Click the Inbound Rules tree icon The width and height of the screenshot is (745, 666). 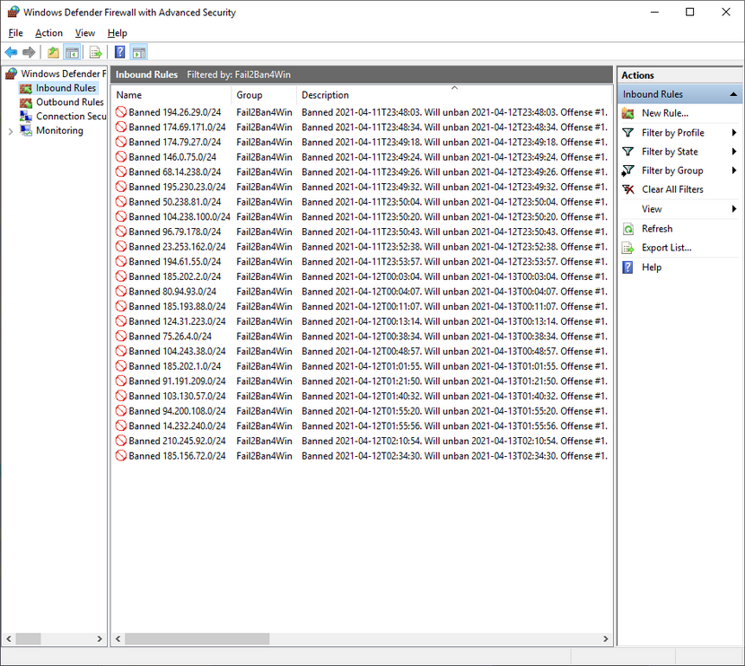click(x=26, y=88)
